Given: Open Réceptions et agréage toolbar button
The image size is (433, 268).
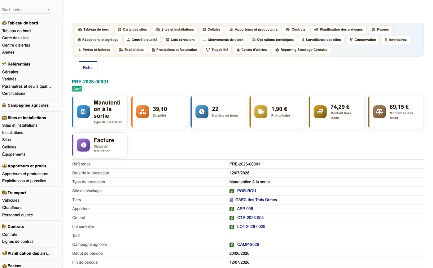Looking at the screenshot, I should [98, 40].
